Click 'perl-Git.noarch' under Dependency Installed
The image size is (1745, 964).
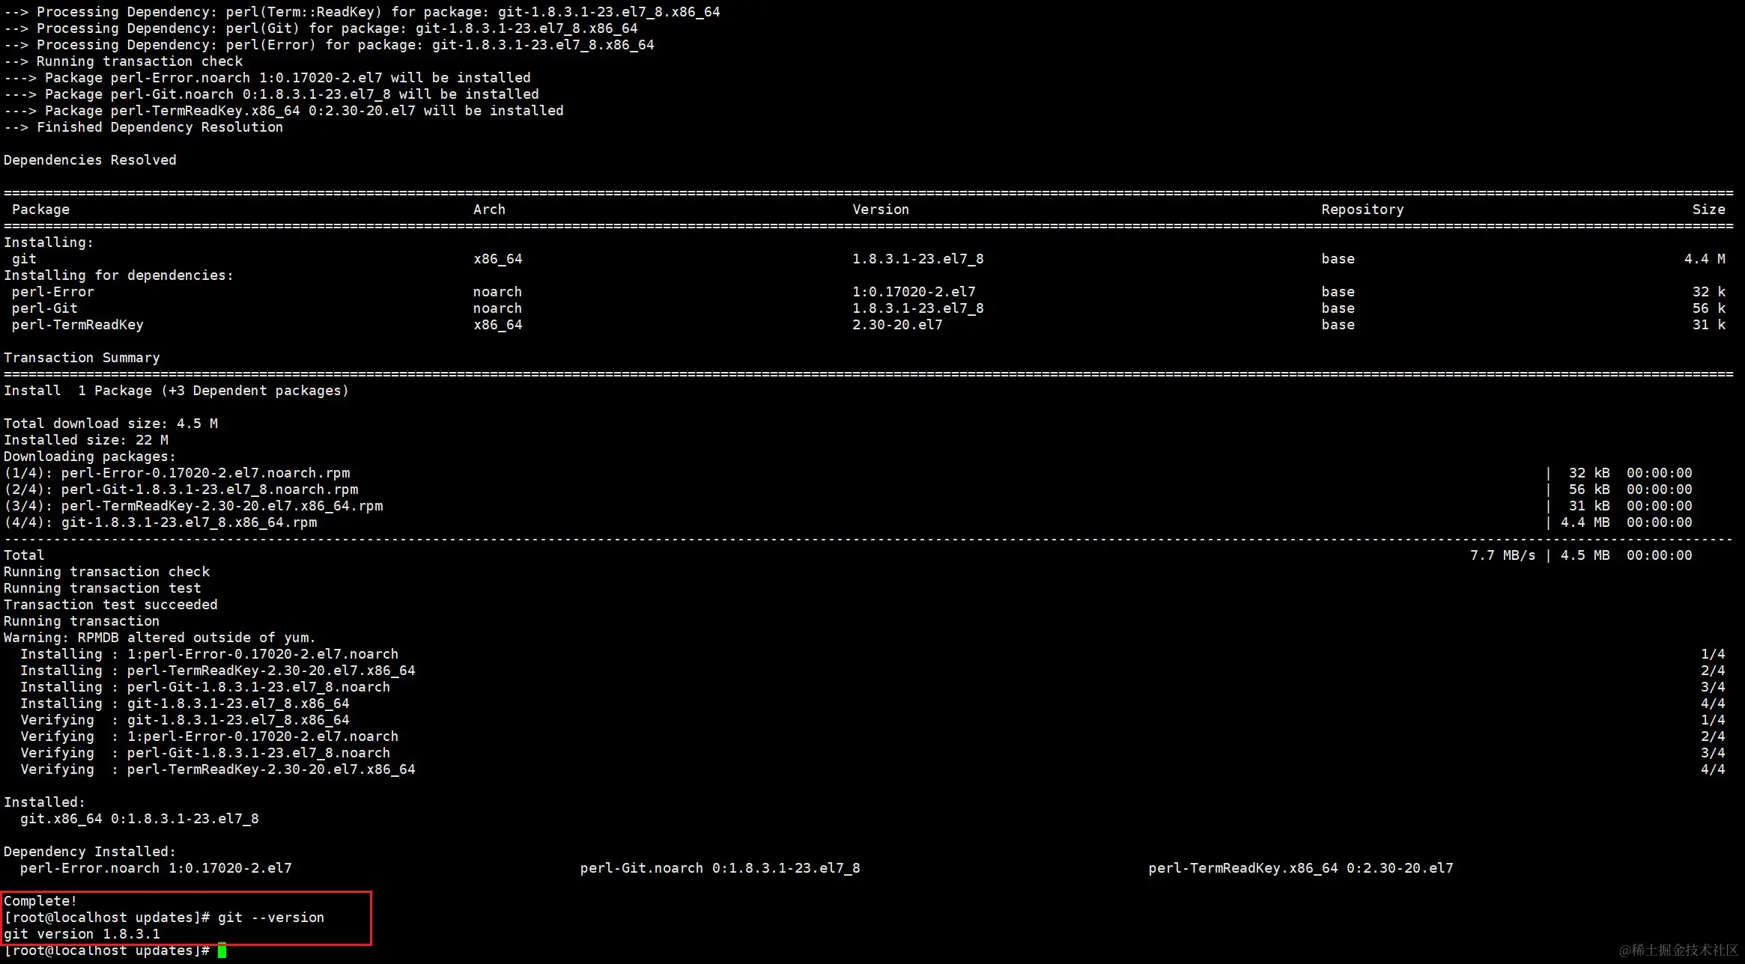(641, 868)
